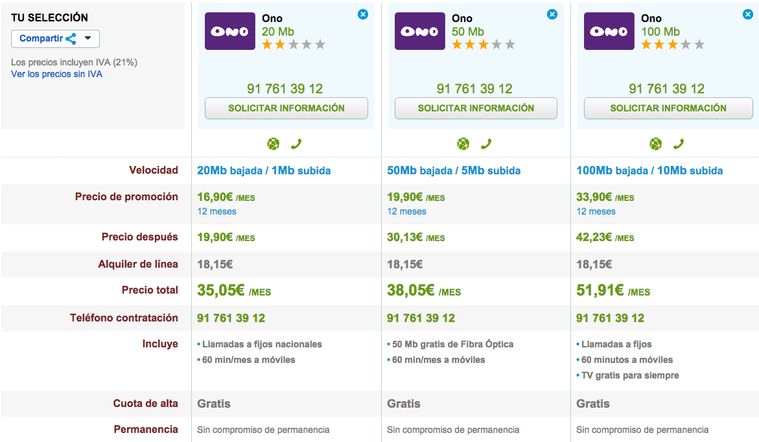Remove the Ono 50 Mb plan with its X icon
This screenshot has height=442, width=759.
pos(552,14)
